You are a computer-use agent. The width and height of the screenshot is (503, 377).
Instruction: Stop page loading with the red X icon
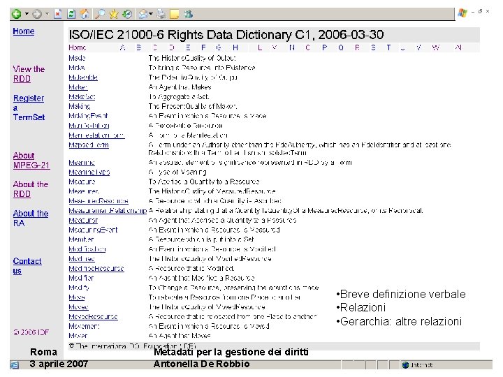pyautogui.click(x=58, y=14)
